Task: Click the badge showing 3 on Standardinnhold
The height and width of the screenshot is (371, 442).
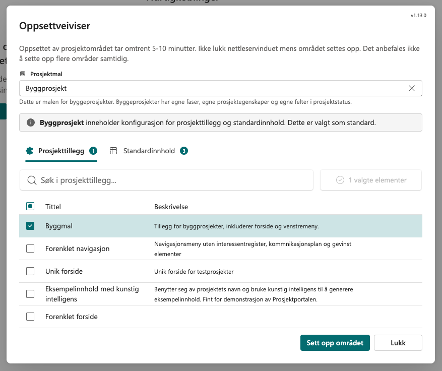Action: [184, 151]
